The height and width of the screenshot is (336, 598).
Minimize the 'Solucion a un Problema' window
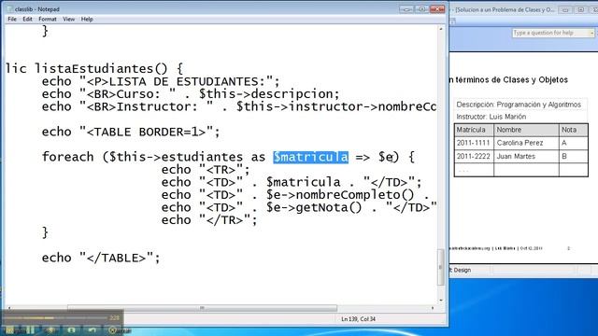[x=565, y=9]
